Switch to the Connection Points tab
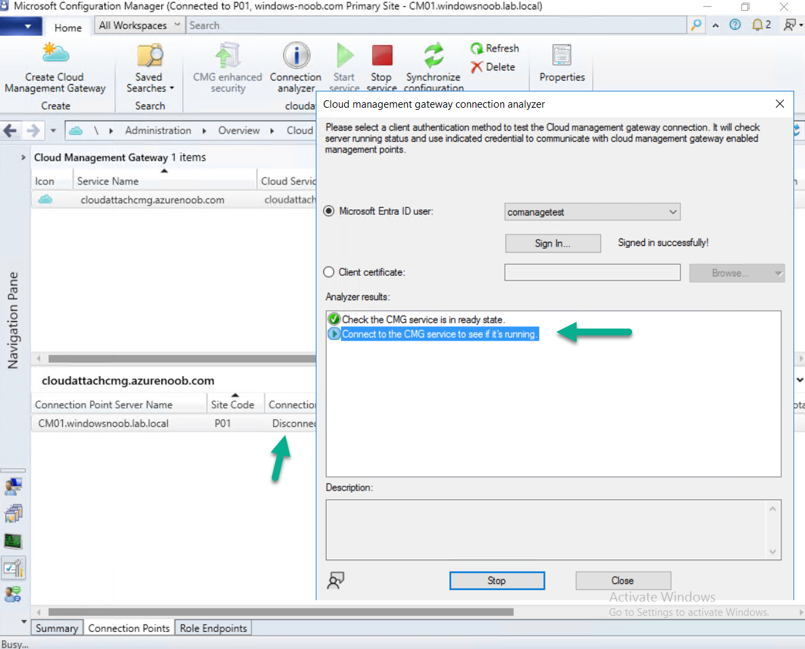The image size is (805, 649). (x=129, y=628)
